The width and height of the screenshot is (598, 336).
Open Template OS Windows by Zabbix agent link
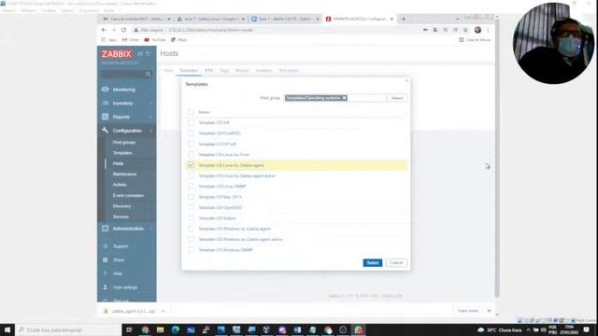tap(235, 229)
